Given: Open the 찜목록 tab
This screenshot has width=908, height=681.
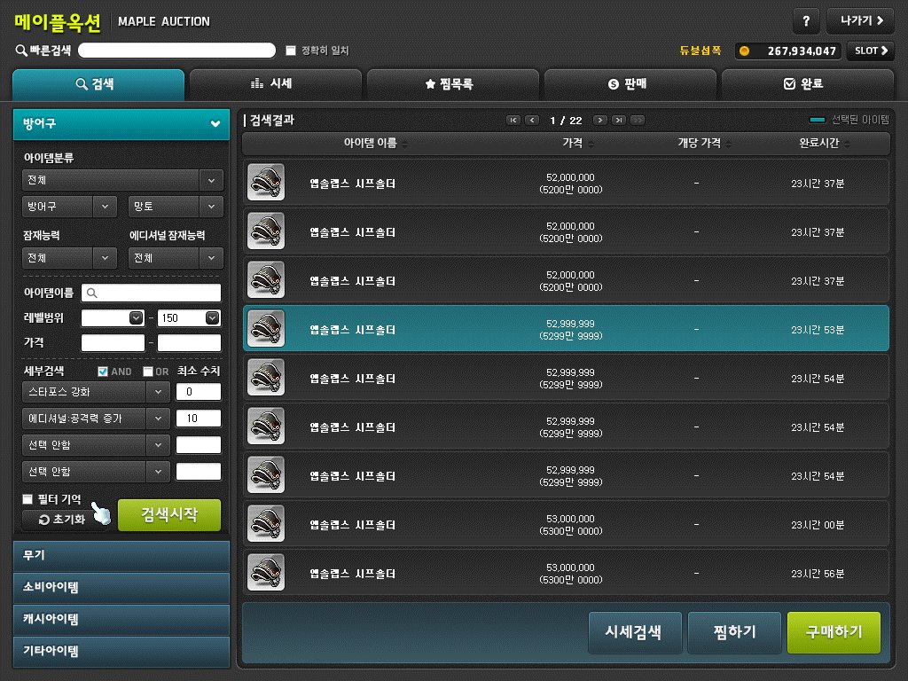Looking at the screenshot, I should click(x=453, y=84).
